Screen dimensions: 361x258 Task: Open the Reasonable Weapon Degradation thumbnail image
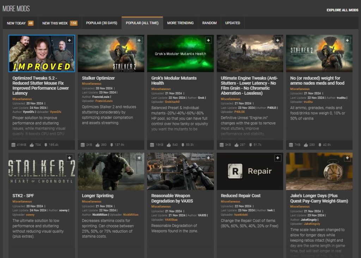180,171
